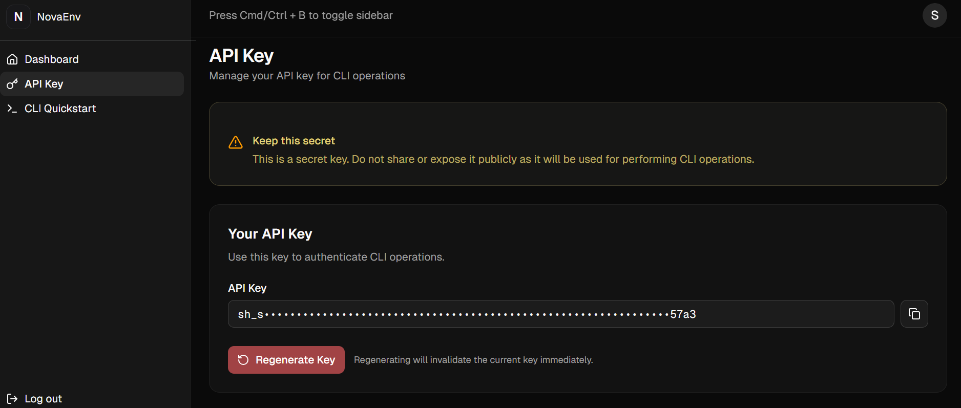Click the log out arrow icon

pos(12,398)
